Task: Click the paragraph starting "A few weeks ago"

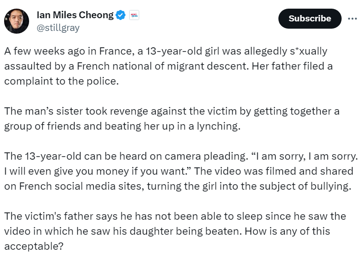Action: (x=168, y=66)
